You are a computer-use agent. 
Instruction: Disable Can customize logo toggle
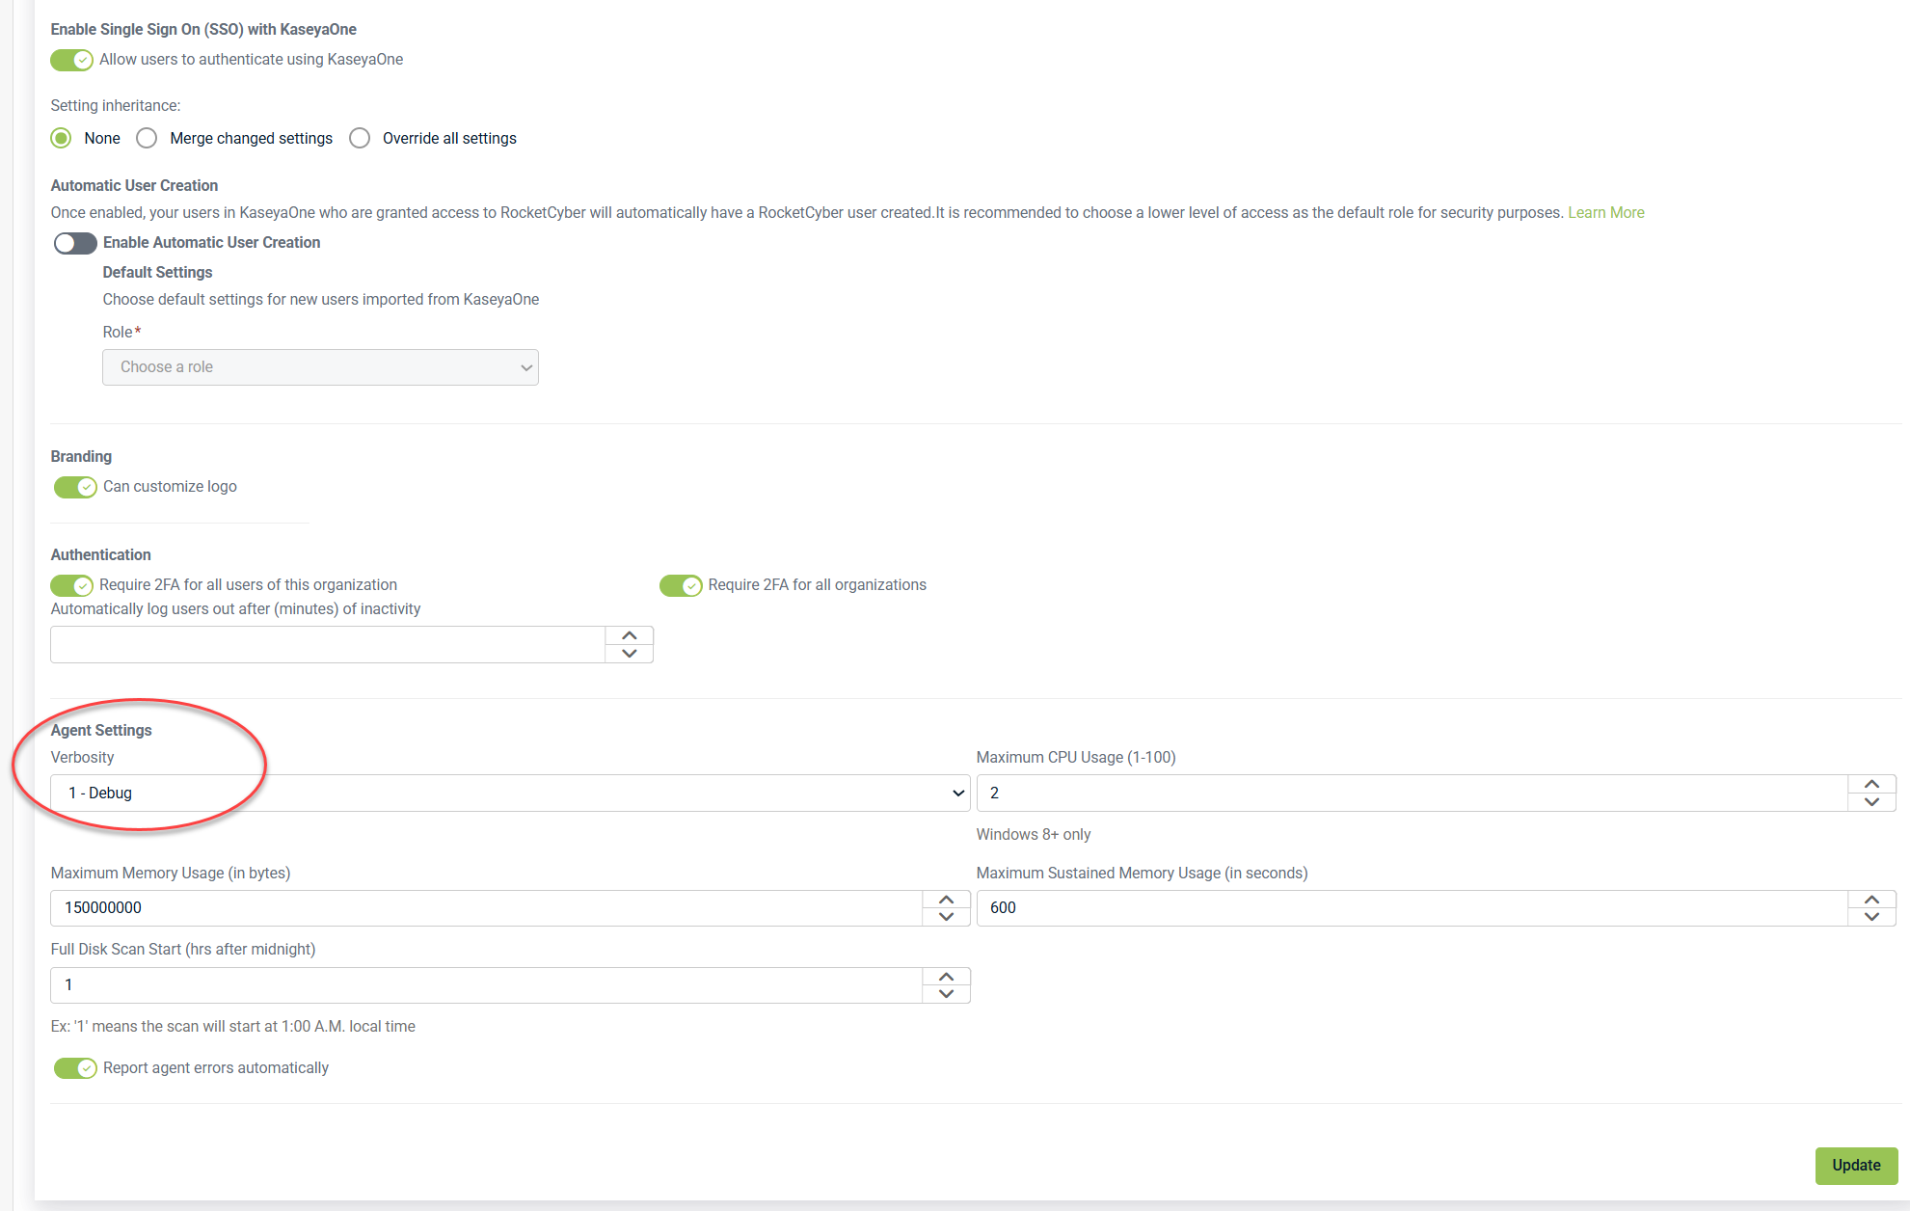pos(75,487)
